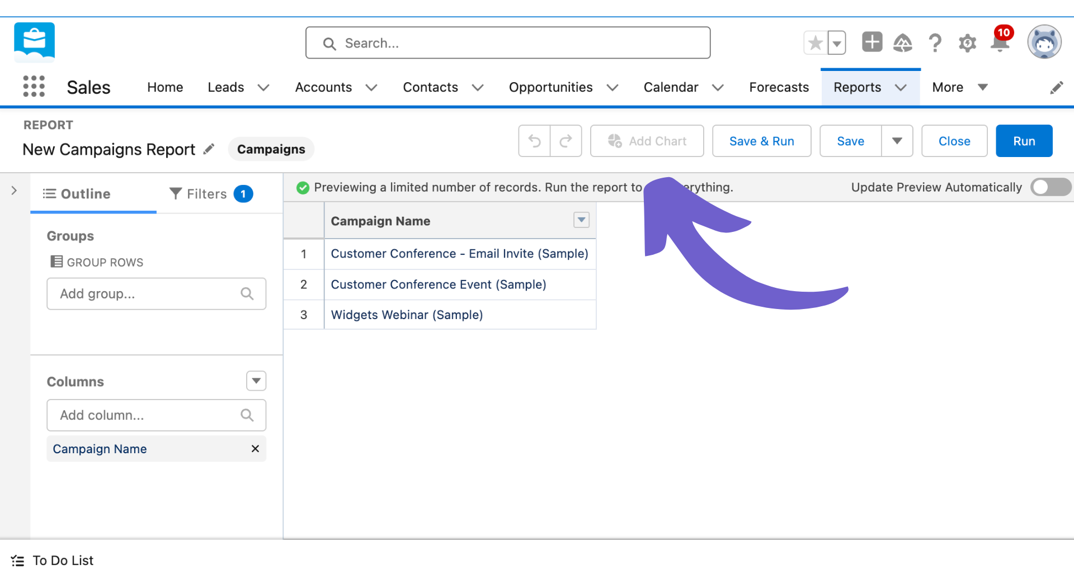Open the Campaign Name column dropdown

click(581, 220)
